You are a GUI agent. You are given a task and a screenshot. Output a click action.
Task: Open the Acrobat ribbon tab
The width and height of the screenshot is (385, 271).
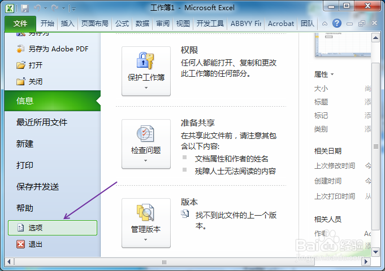coord(281,24)
